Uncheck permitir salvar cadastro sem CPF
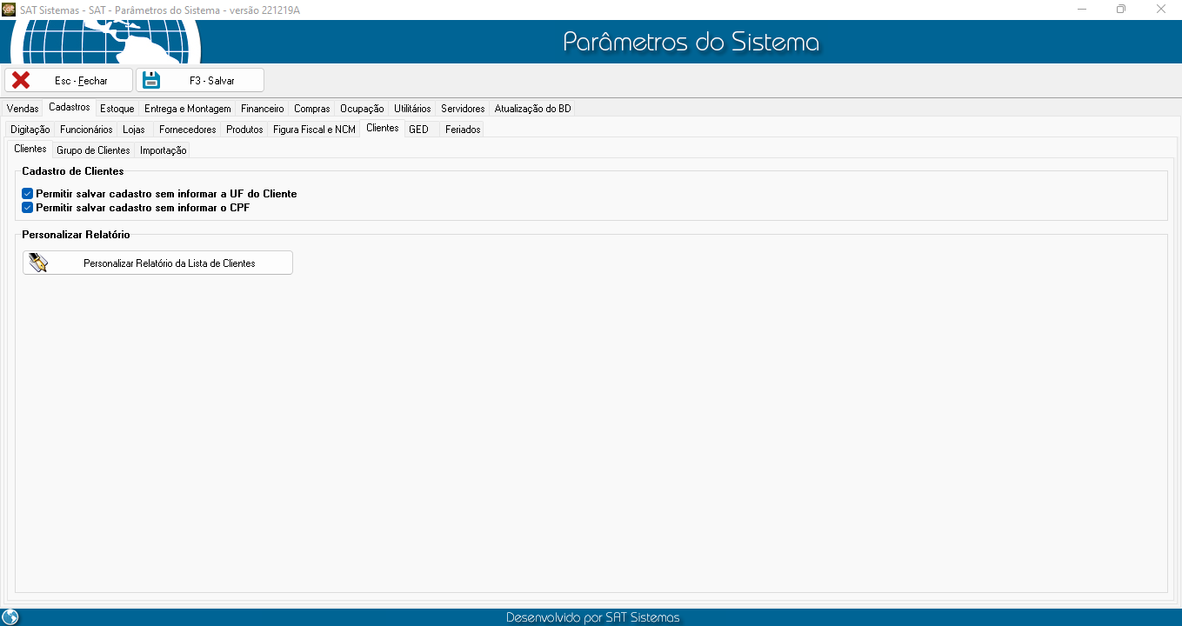The height and width of the screenshot is (626, 1182). coord(28,208)
